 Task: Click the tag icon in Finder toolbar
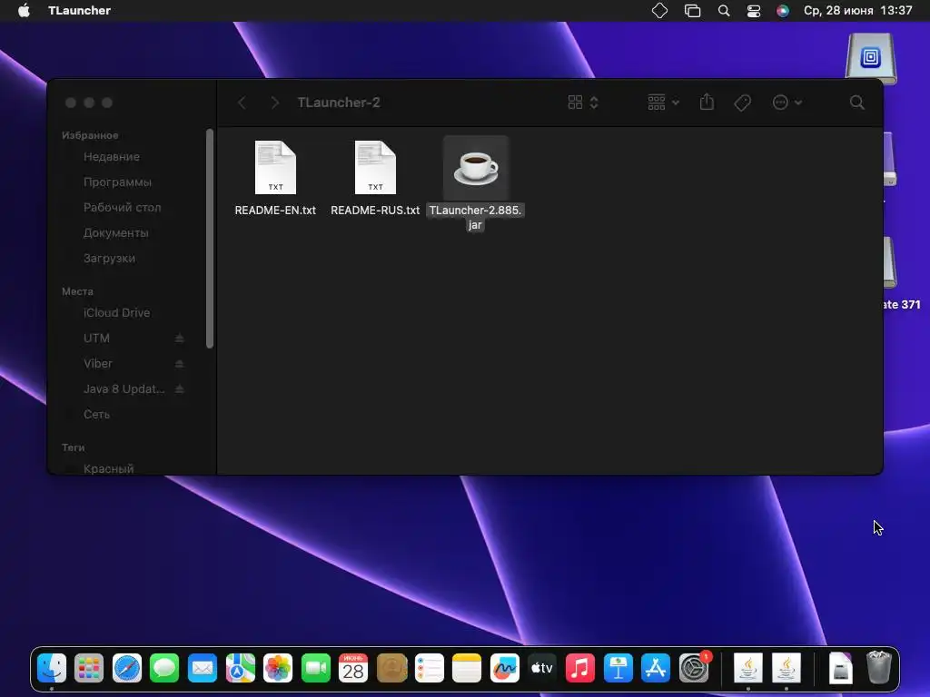coord(742,103)
